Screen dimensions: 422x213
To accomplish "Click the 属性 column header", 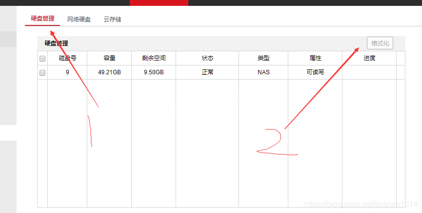I will 315,58.
